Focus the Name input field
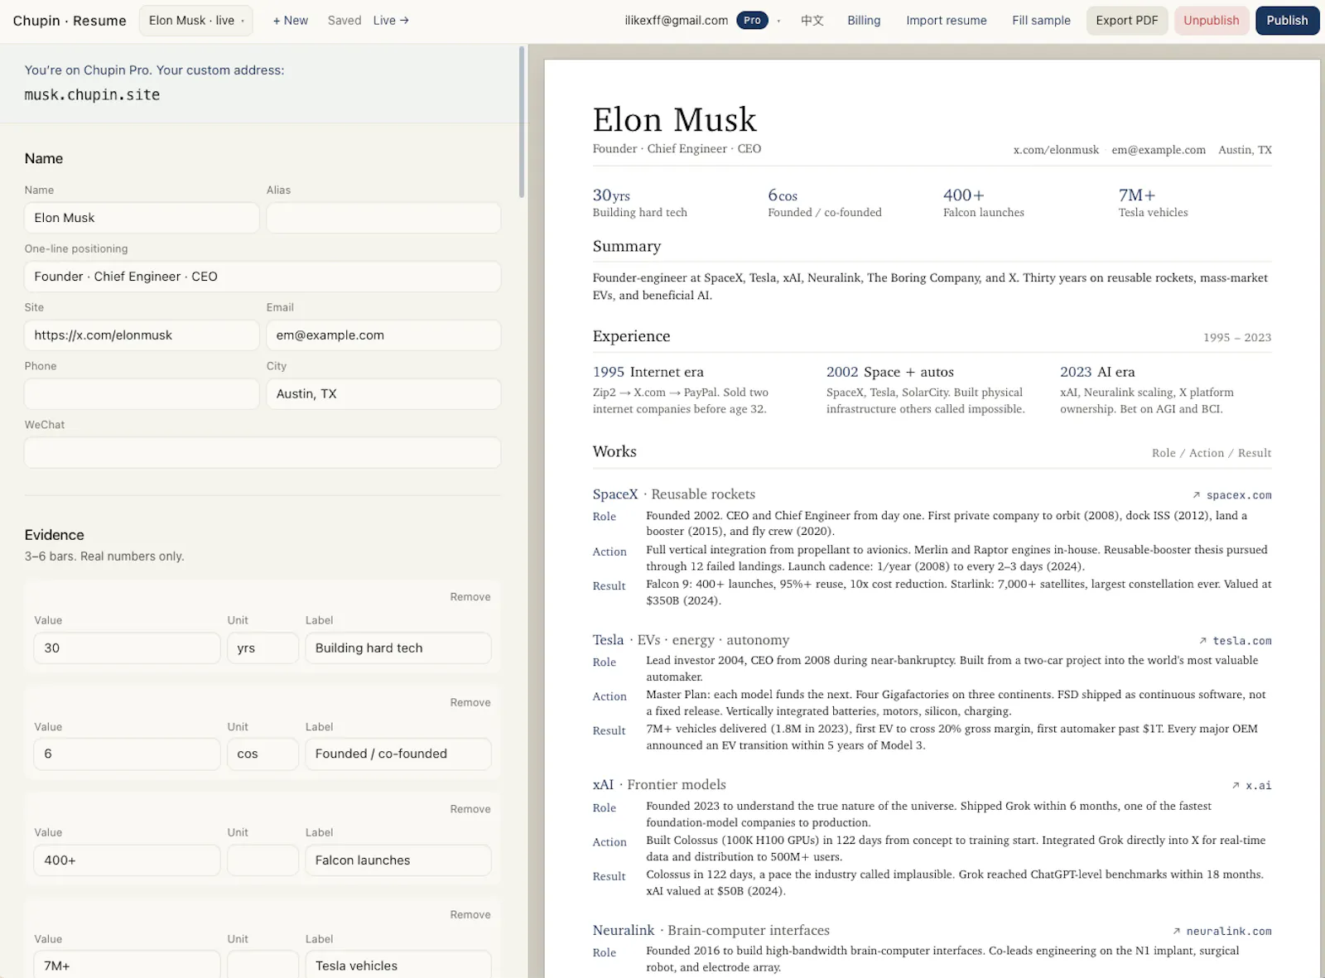This screenshot has width=1325, height=978. 142,218
